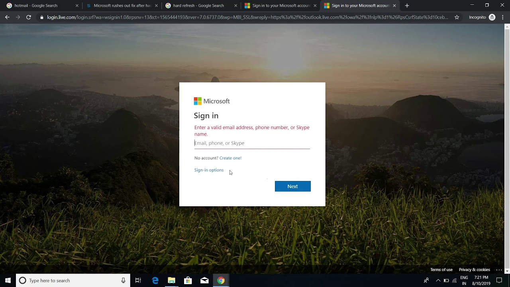Open a new browser tab

[x=407, y=6]
